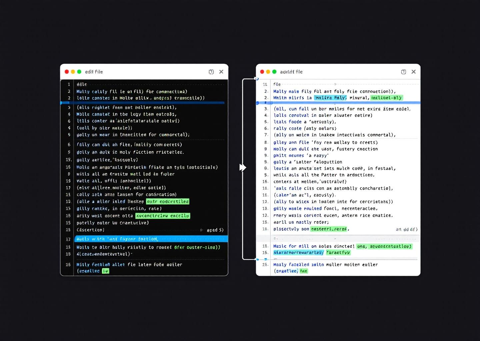This screenshot has height=341, width=480.
Task: Click the red traffic-light button on edit file
Action: (67, 72)
